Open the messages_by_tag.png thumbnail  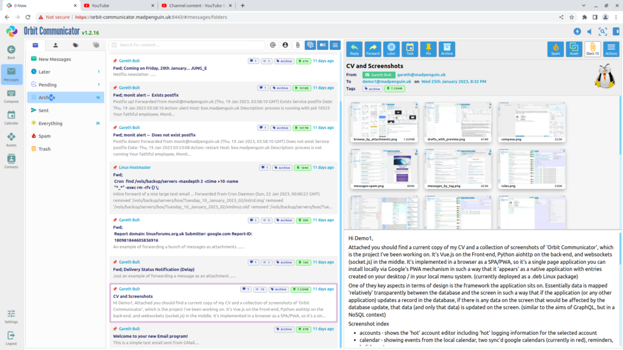click(x=458, y=169)
